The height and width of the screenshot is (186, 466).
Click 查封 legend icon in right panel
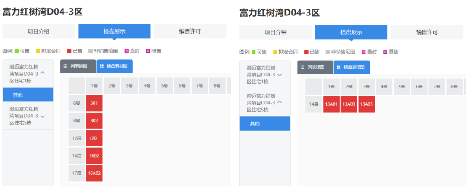coord(363,52)
